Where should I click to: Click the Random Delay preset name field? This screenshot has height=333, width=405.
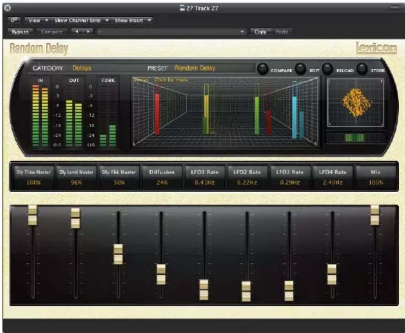pos(195,68)
